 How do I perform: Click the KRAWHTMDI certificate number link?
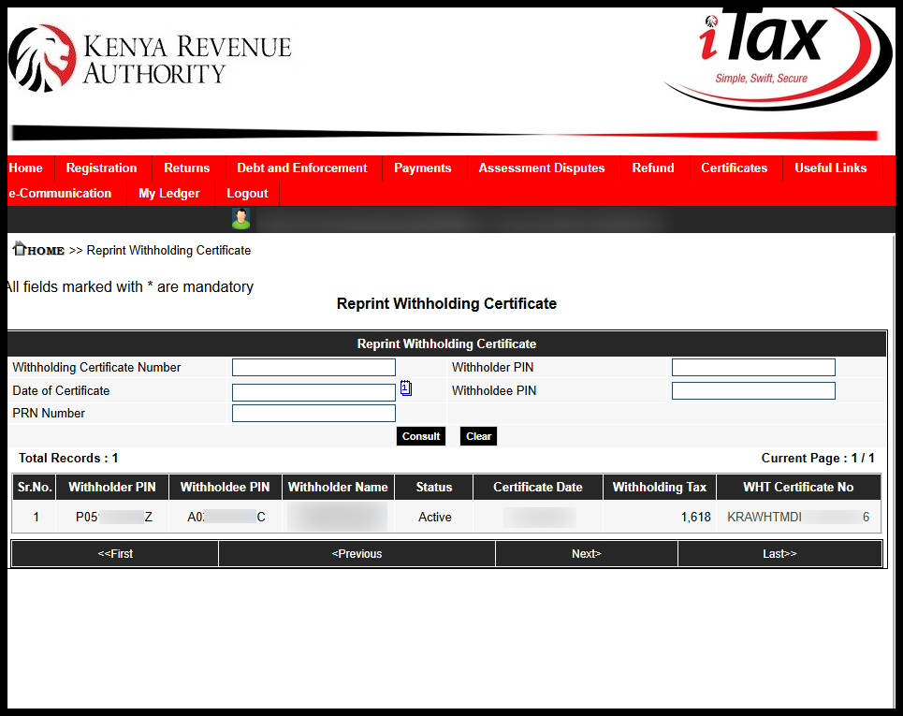click(798, 517)
